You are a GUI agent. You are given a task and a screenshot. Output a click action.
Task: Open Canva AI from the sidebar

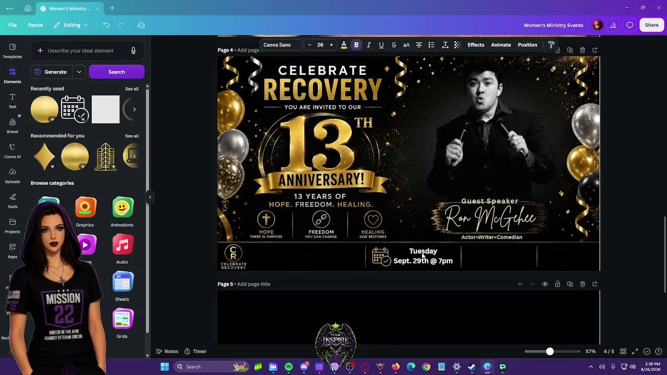(x=13, y=151)
